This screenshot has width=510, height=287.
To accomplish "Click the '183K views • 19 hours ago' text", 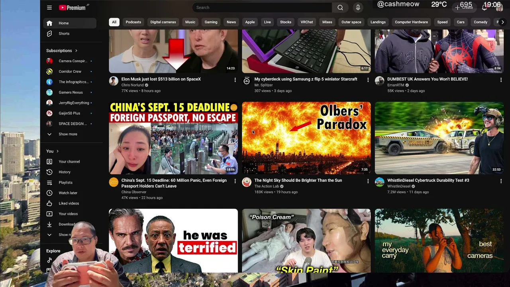I will tap(276, 192).
